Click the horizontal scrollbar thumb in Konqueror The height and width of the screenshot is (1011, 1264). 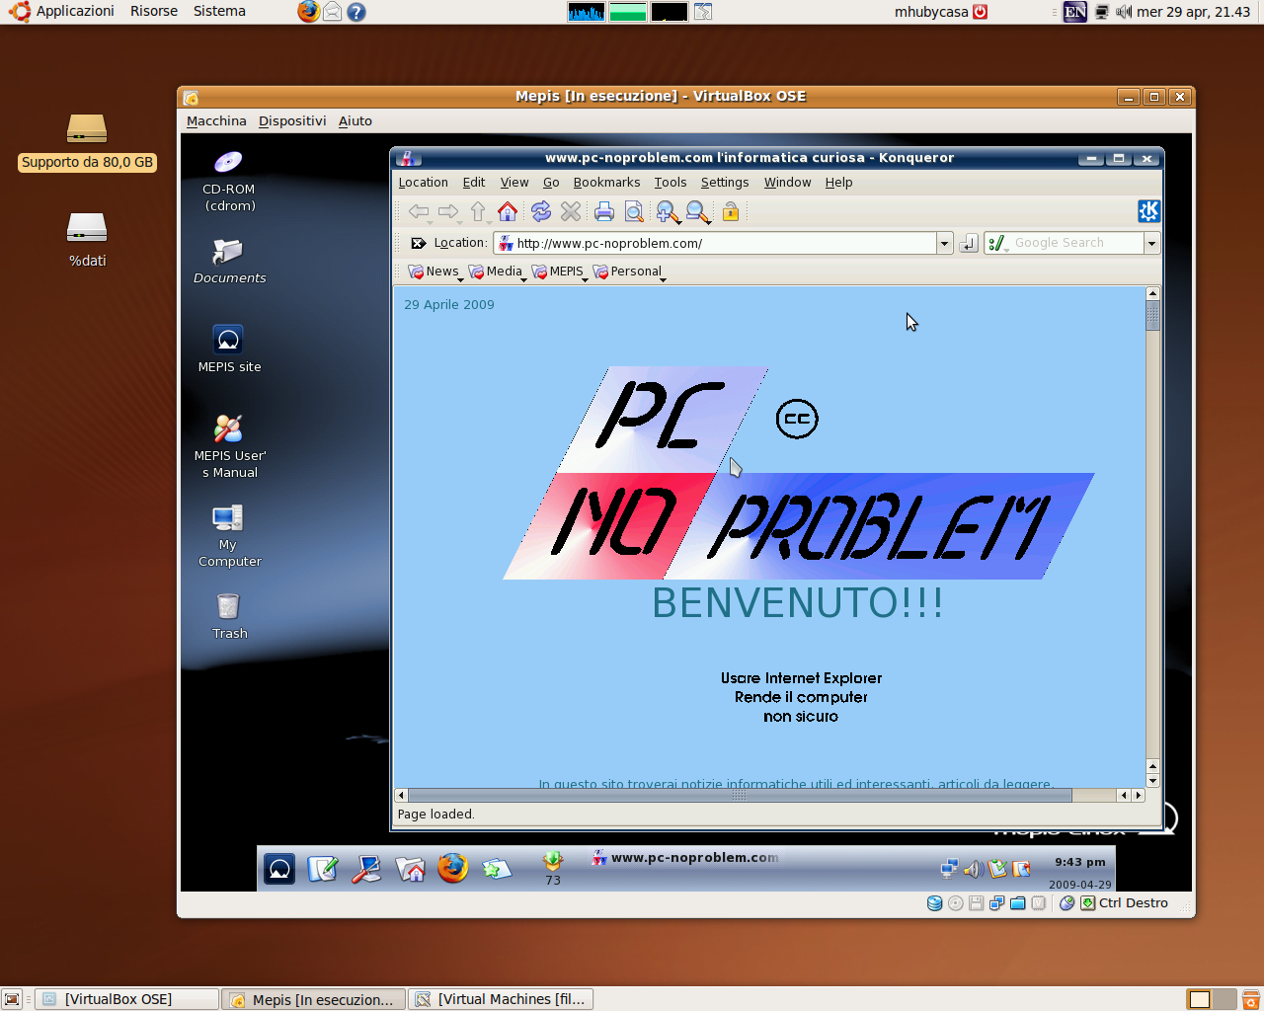point(740,795)
